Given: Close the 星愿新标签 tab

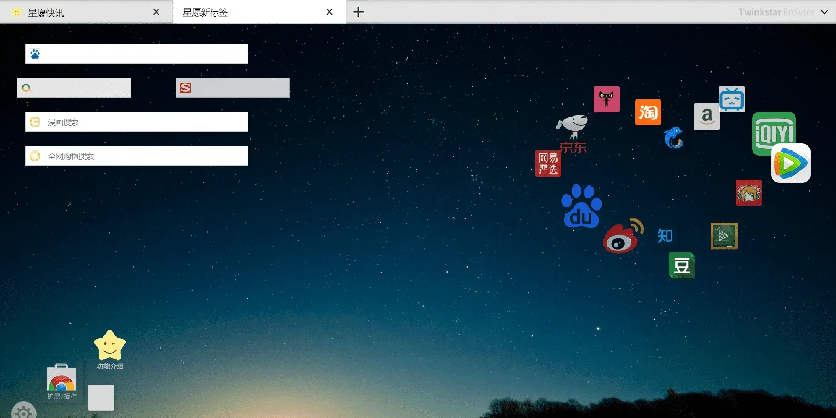Looking at the screenshot, I should 329,12.
